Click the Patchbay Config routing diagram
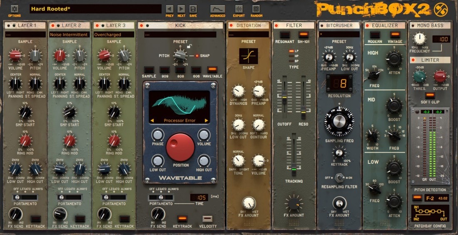The width and height of the screenshot is (458, 235). 430,213
